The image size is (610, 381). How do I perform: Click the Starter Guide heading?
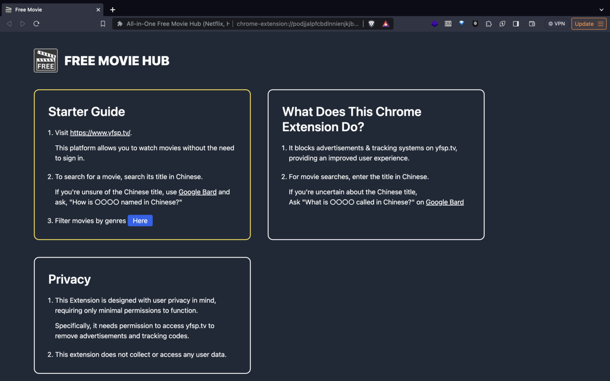point(87,111)
